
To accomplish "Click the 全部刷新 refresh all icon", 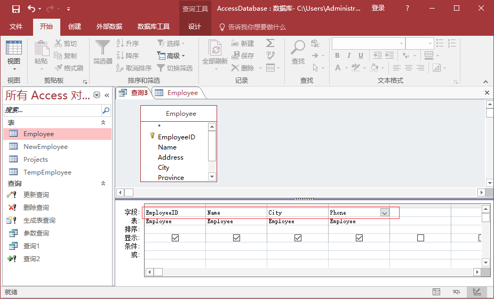I will coord(215,48).
